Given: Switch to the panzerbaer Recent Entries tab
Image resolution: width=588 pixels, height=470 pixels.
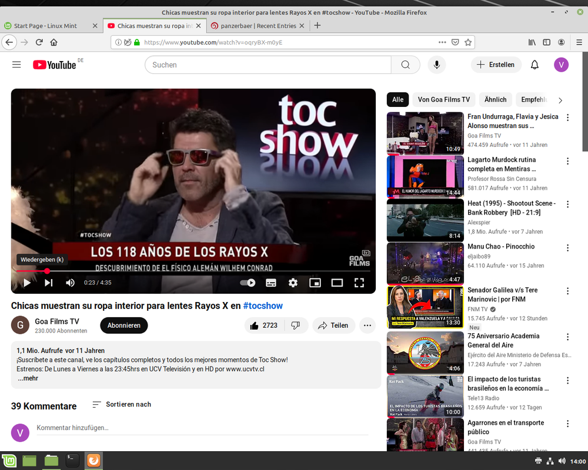Looking at the screenshot, I should click(258, 26).
